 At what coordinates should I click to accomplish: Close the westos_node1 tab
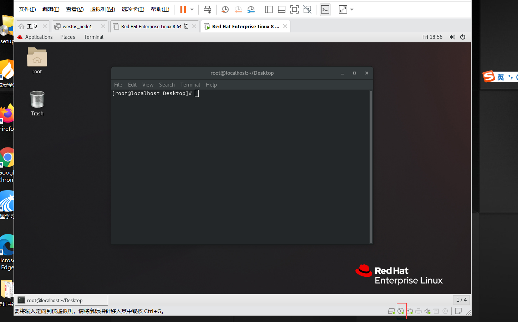click(x=103, y=26)
